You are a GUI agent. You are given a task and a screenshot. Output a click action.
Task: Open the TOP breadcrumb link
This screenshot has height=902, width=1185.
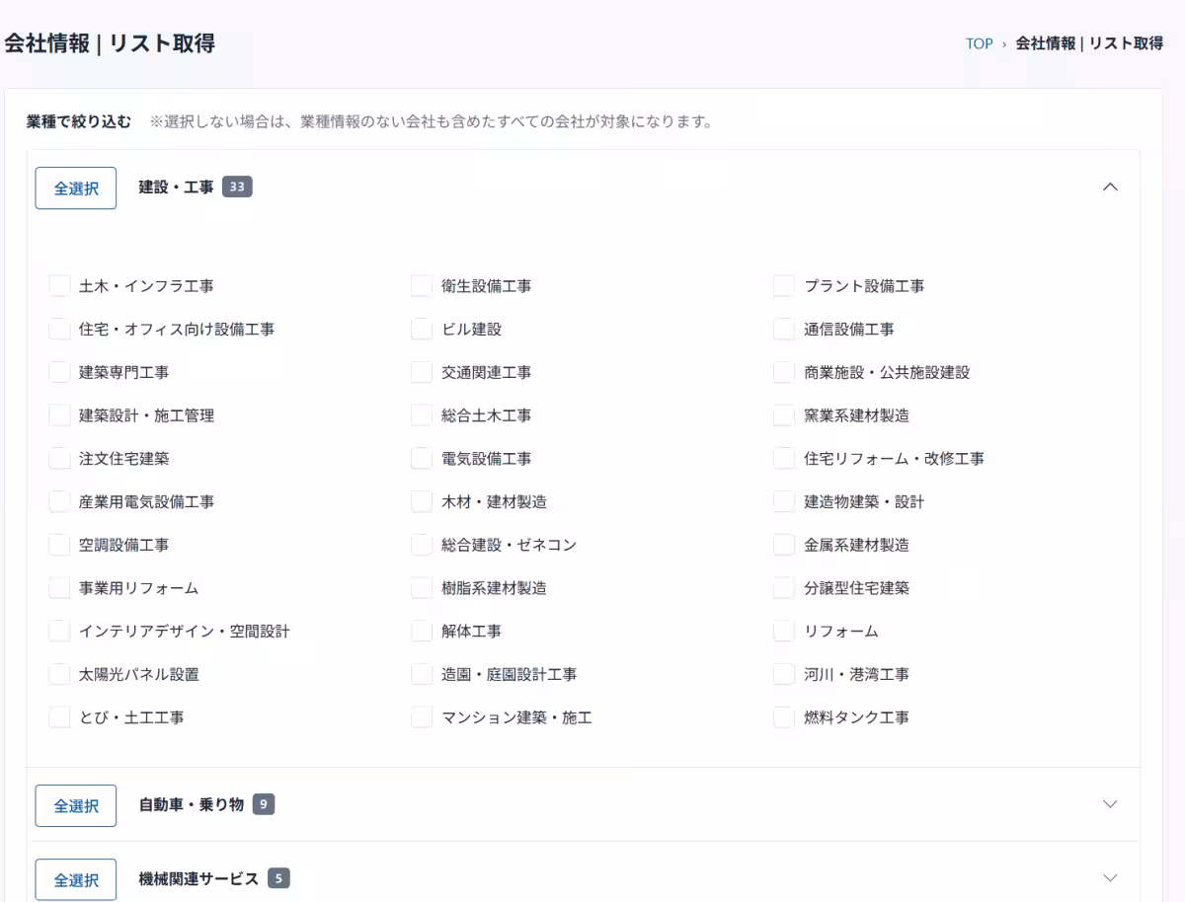point(978,44)
